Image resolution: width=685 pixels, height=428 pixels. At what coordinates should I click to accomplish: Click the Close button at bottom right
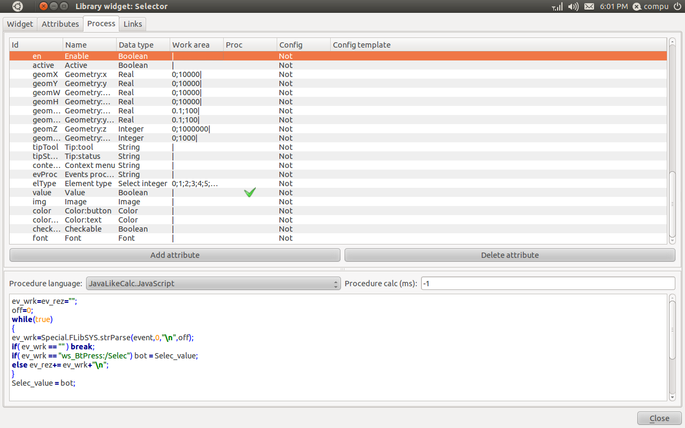(x=659, y=418)
